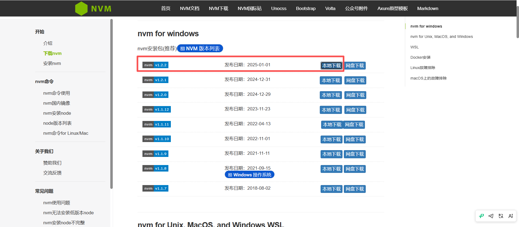Select Bootstrap in the top navigation
The width and height of the screenshot is (519, 227).
[306, 8]
